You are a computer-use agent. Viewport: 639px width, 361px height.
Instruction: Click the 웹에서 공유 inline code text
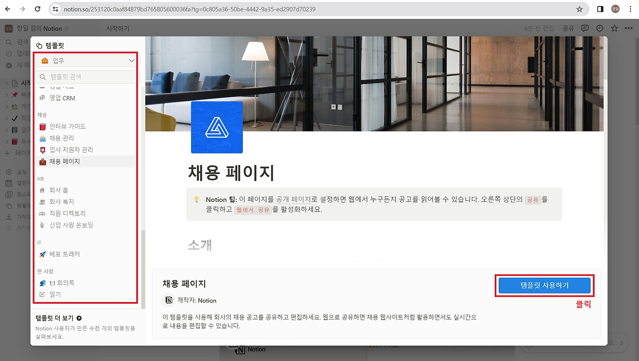(x=253, y=210)
